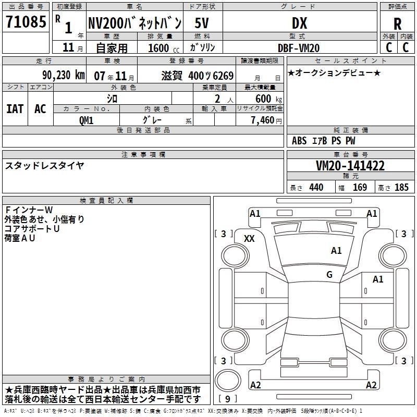Click the inspector note 荷室AU

pyautogui.click(x=20, y=238)
